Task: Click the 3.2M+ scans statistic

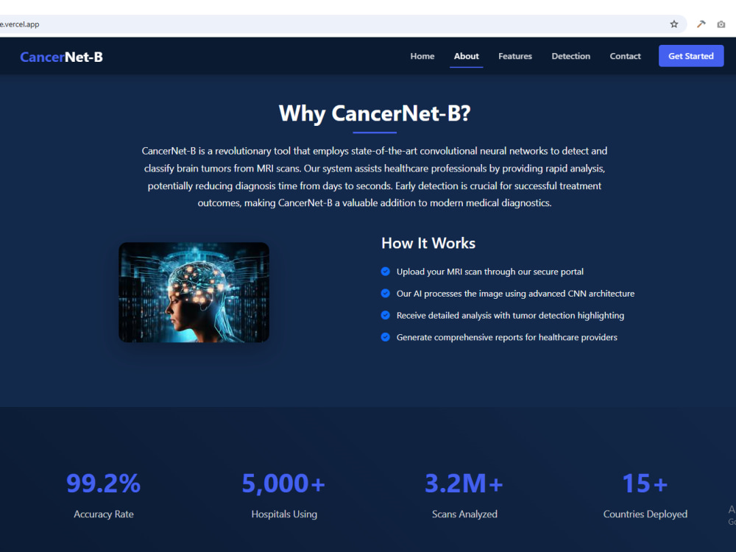Action: pyautogui.click(x=464, y=483)
